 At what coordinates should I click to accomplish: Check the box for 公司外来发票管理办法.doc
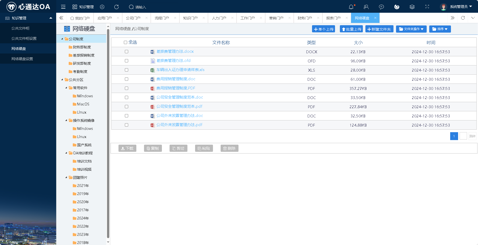tap(126, 116)
